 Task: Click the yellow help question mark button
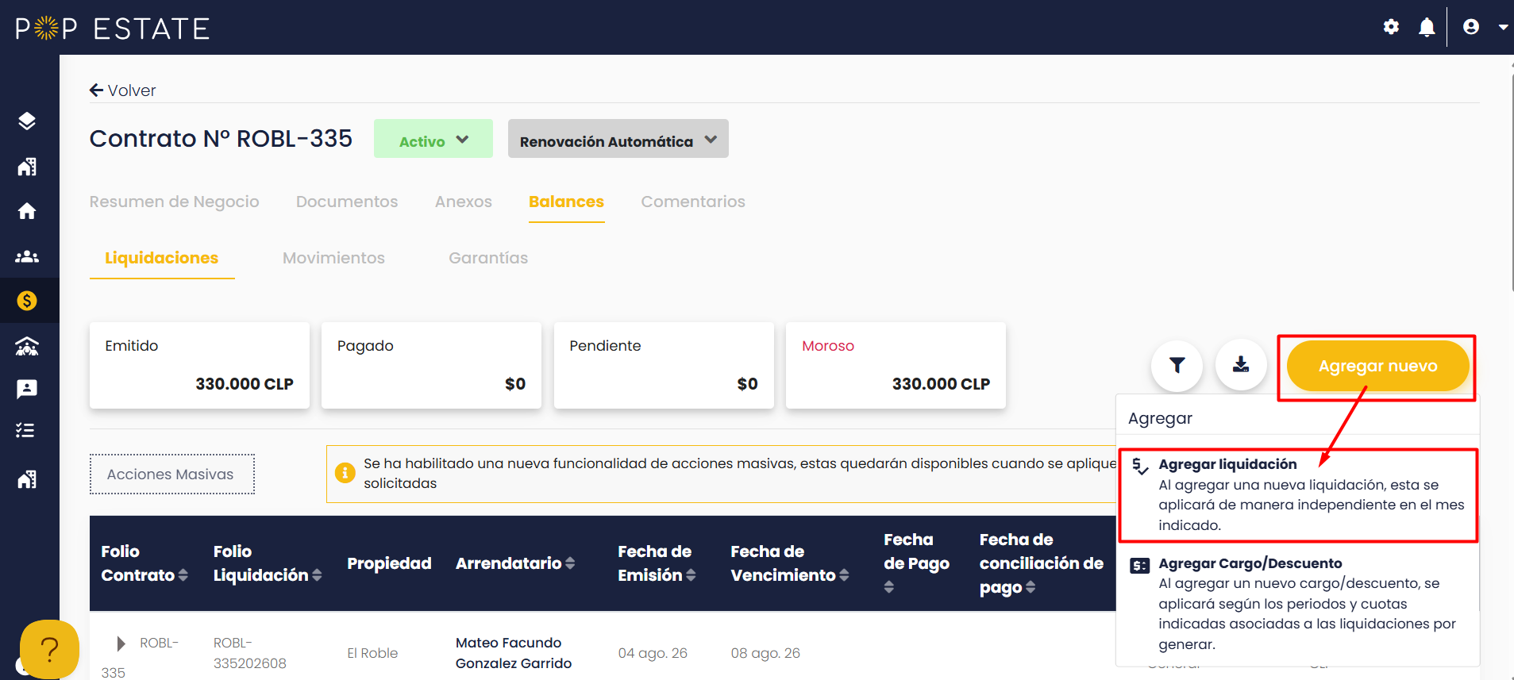[x=49, y=650]
